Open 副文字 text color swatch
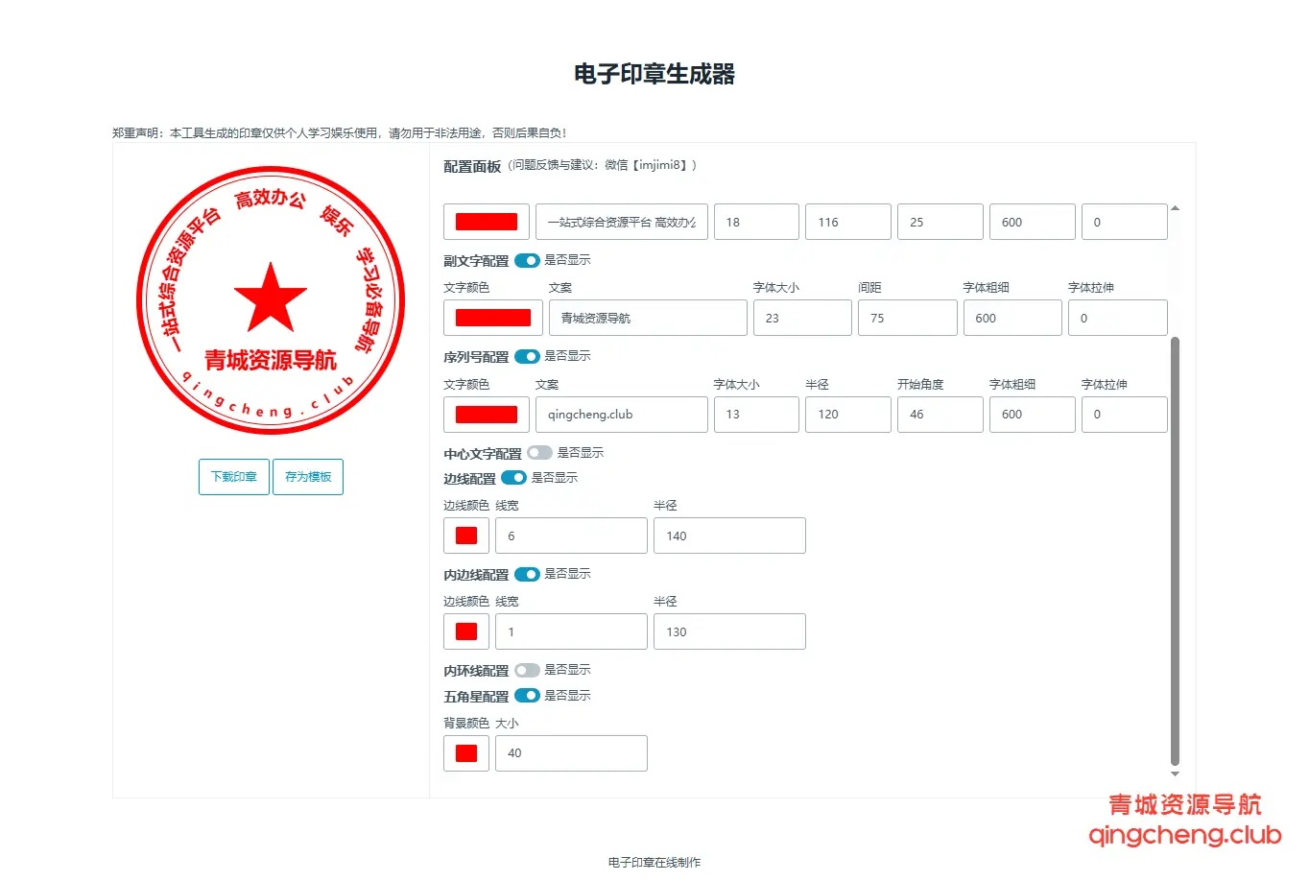This screenshot has width=1309, height=881. pos(492,318)
